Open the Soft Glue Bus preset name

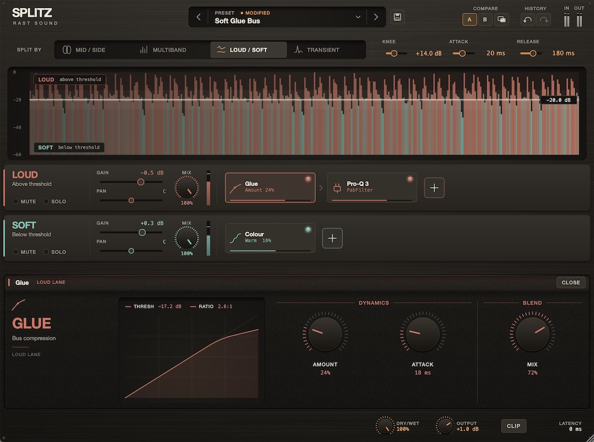click(x=237, y=21)
